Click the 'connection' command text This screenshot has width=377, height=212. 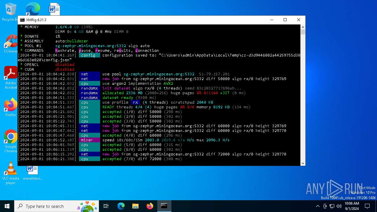pos(147,51)
